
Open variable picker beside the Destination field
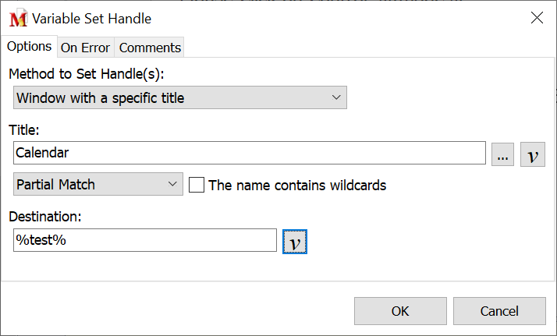(295, 242)
